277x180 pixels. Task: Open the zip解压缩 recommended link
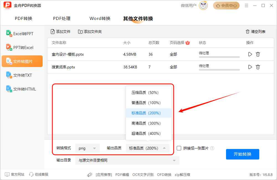coord(182,175)
